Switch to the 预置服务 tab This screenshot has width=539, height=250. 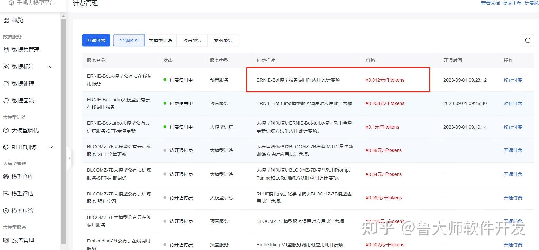point(192,40)
